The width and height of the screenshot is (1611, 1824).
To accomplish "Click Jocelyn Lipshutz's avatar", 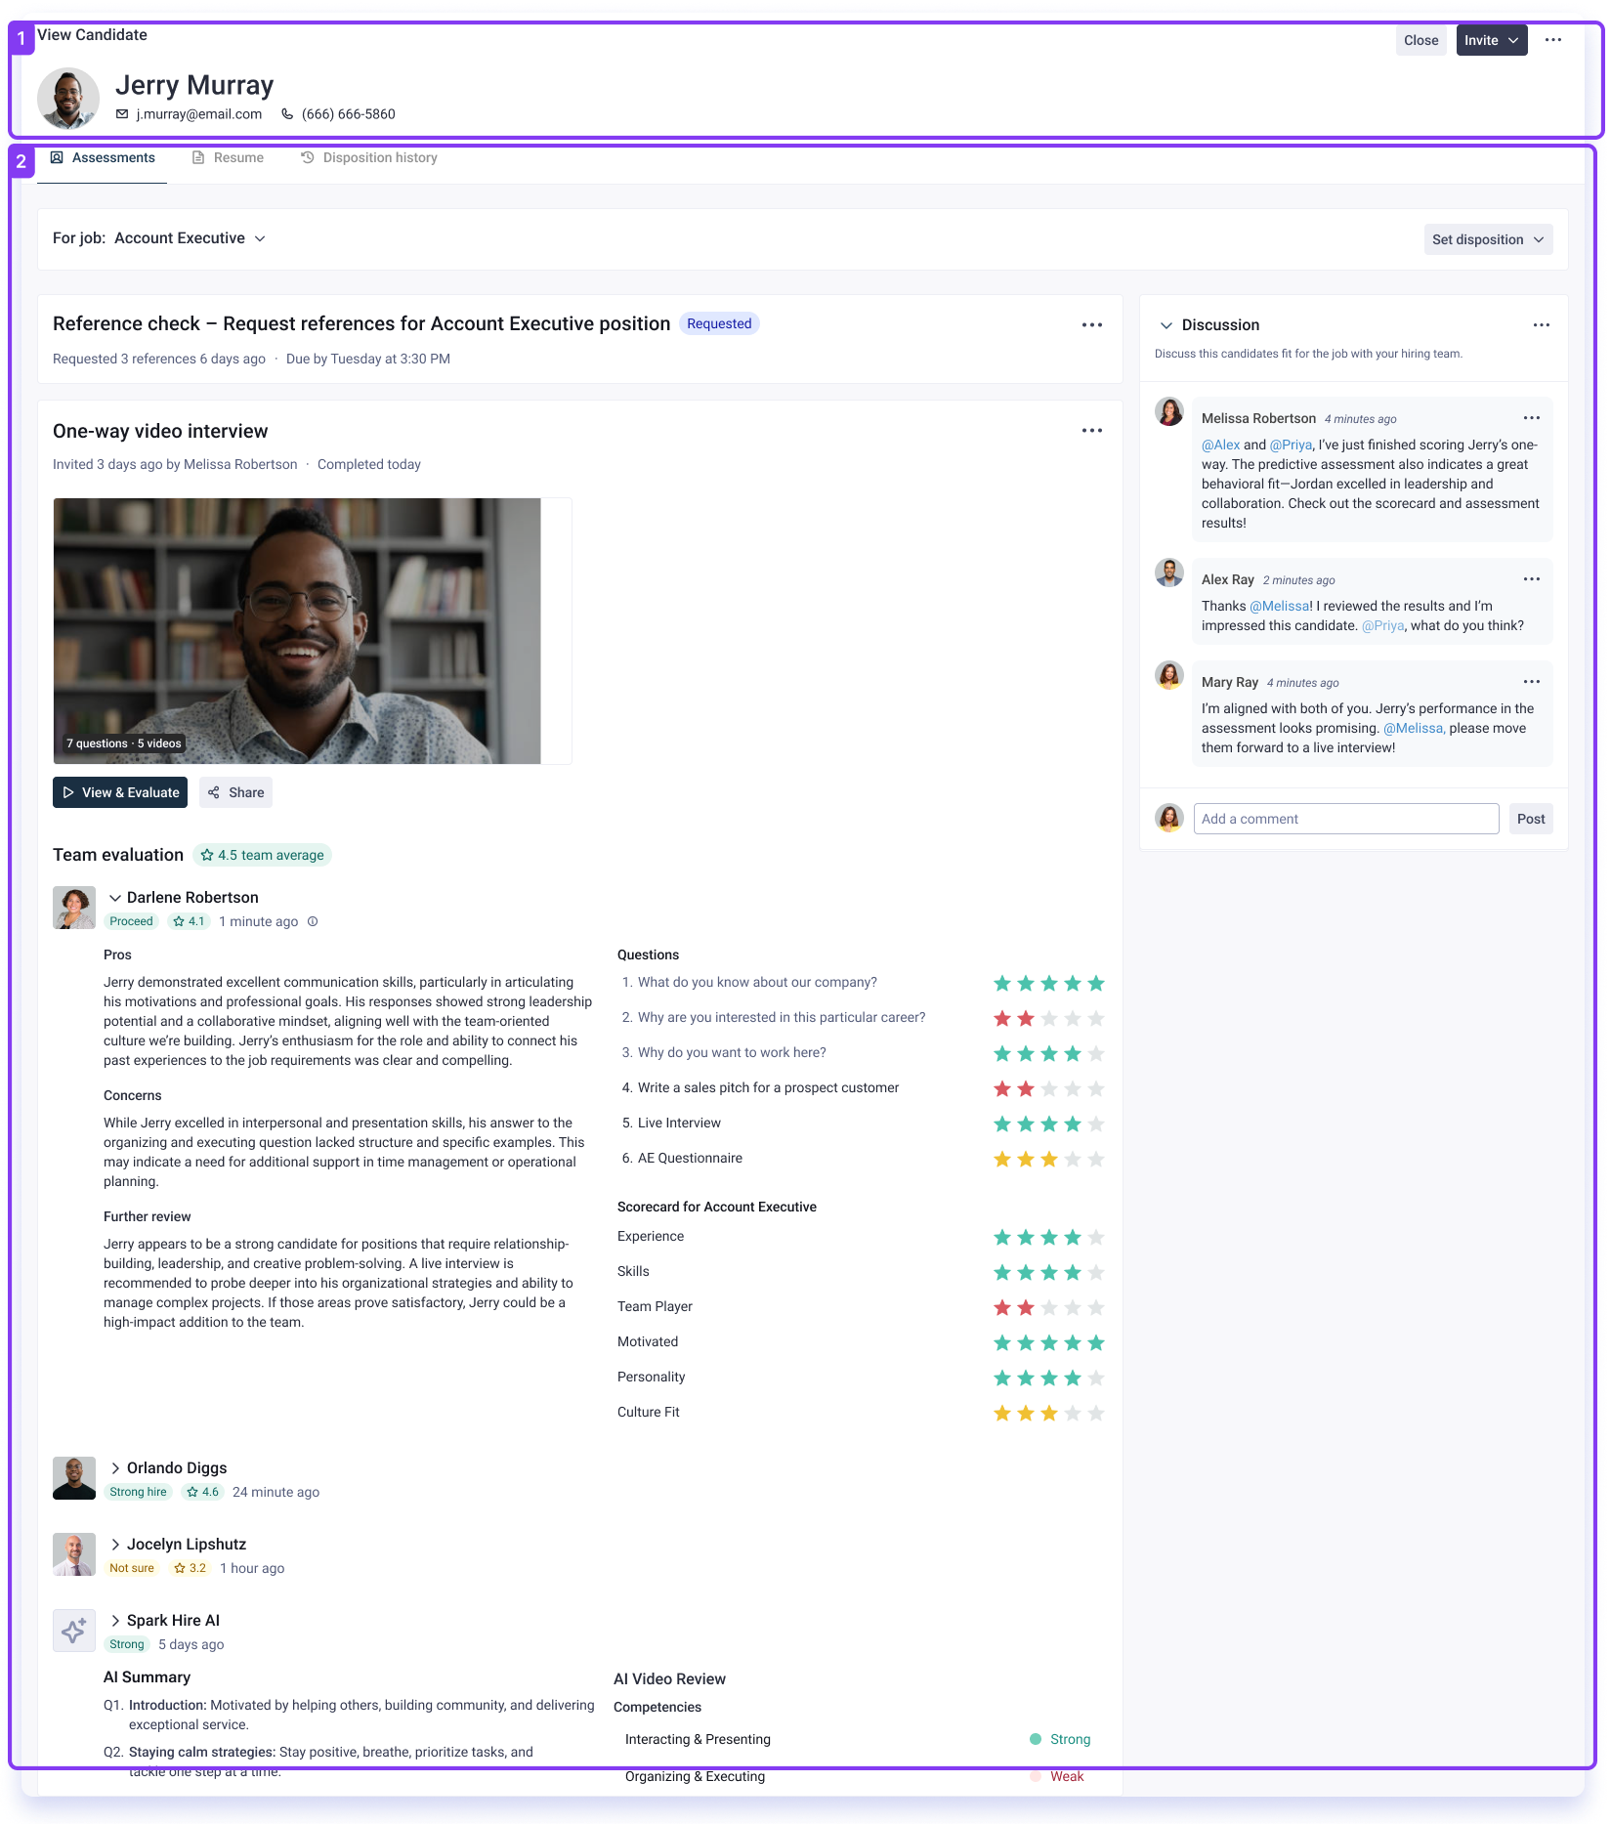I will click(74, 1554).
